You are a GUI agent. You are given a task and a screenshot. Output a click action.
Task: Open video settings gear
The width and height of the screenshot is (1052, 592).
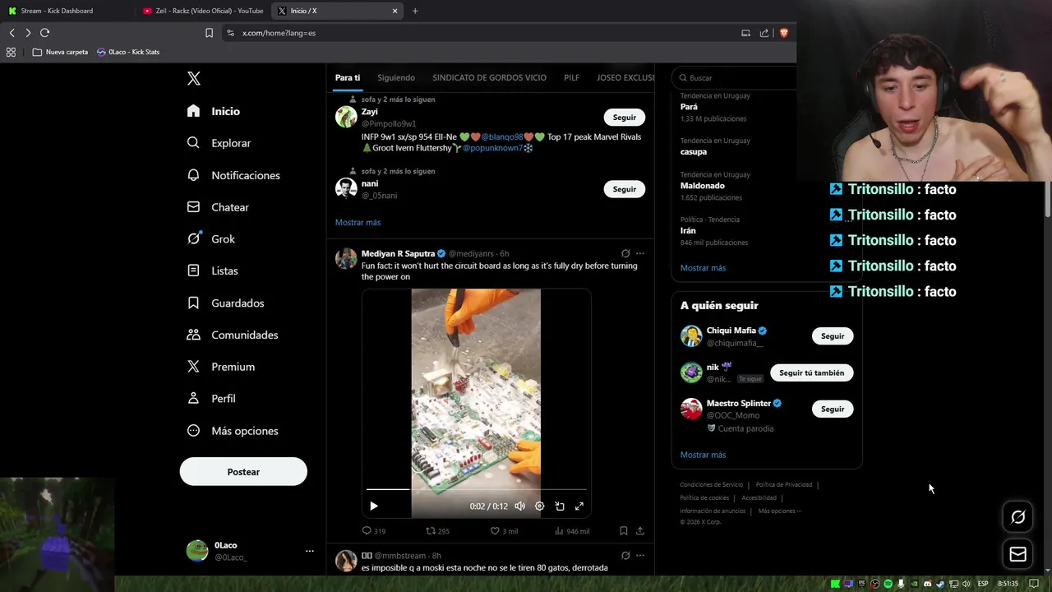click(540, 506)
